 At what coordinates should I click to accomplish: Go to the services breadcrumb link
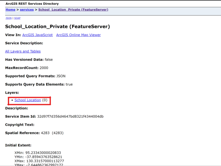click(27, 10)
